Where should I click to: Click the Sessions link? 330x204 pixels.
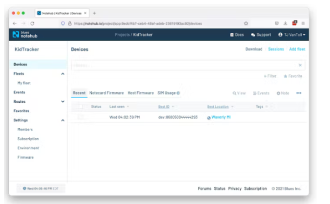tap(276, 49)
